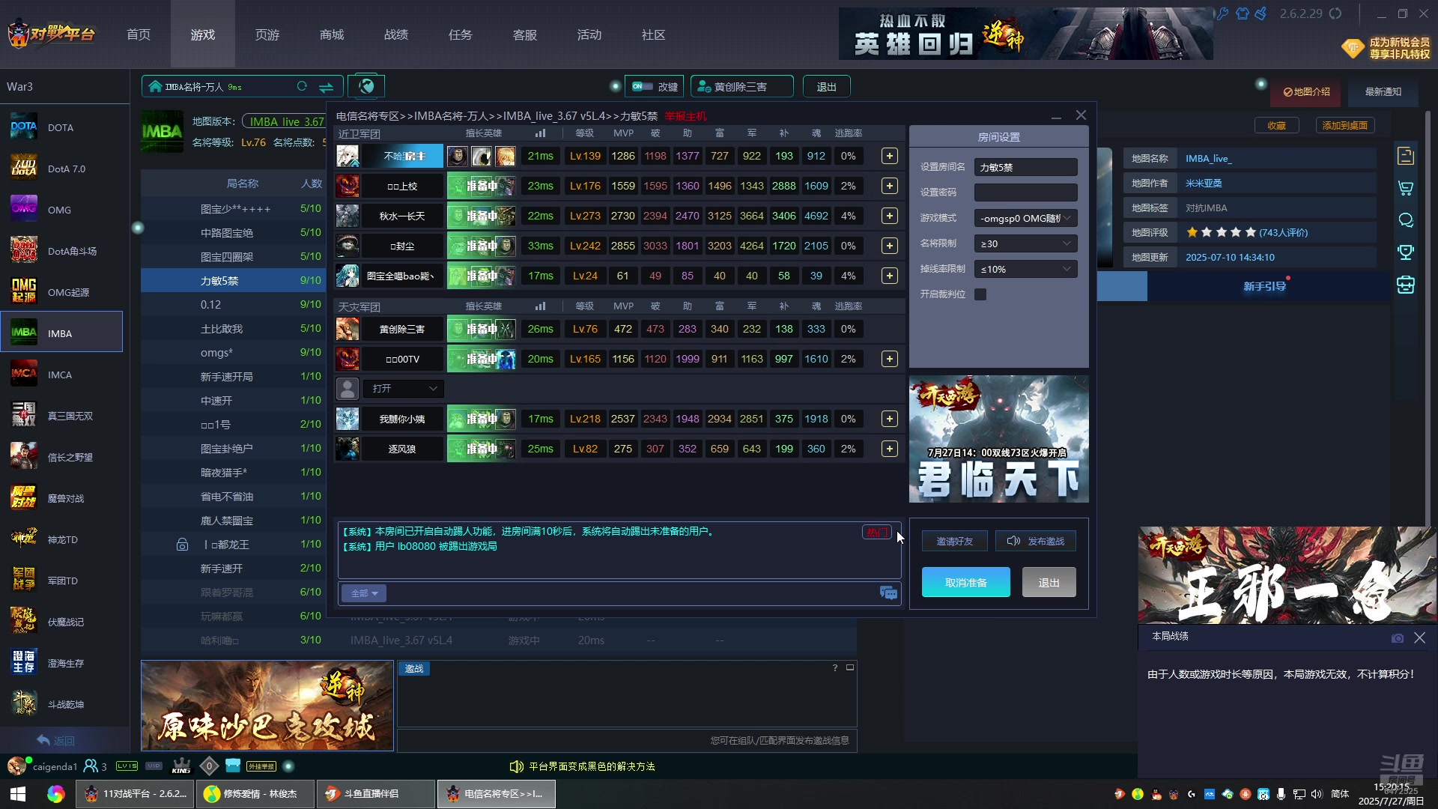Click the chat message input box
Screen dimensions: 1438x809
coord(633,593)
